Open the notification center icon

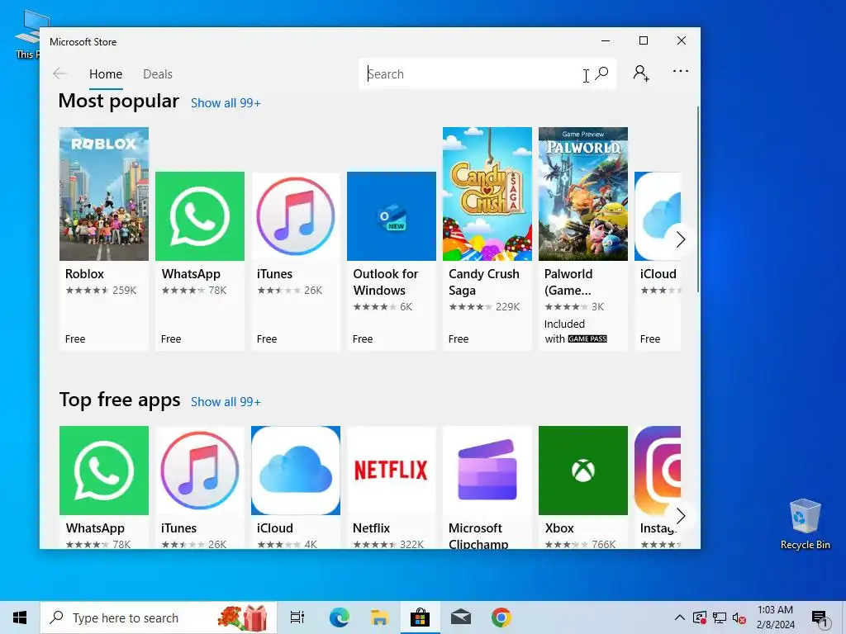[x=820, y=617]
